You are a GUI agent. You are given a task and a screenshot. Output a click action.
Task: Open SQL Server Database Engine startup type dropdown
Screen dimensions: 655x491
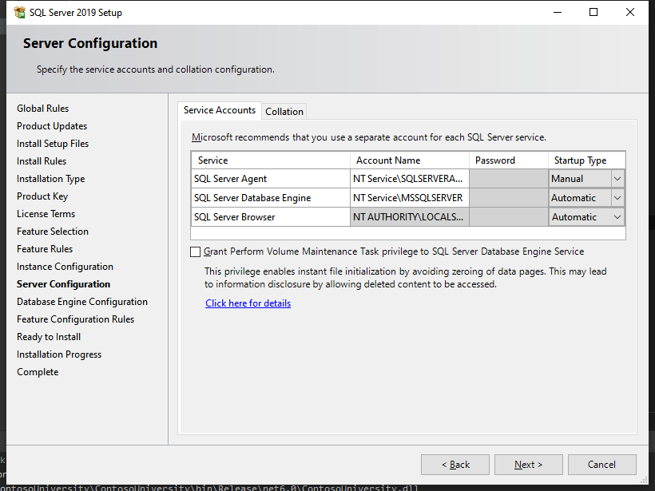pos(617,198)
